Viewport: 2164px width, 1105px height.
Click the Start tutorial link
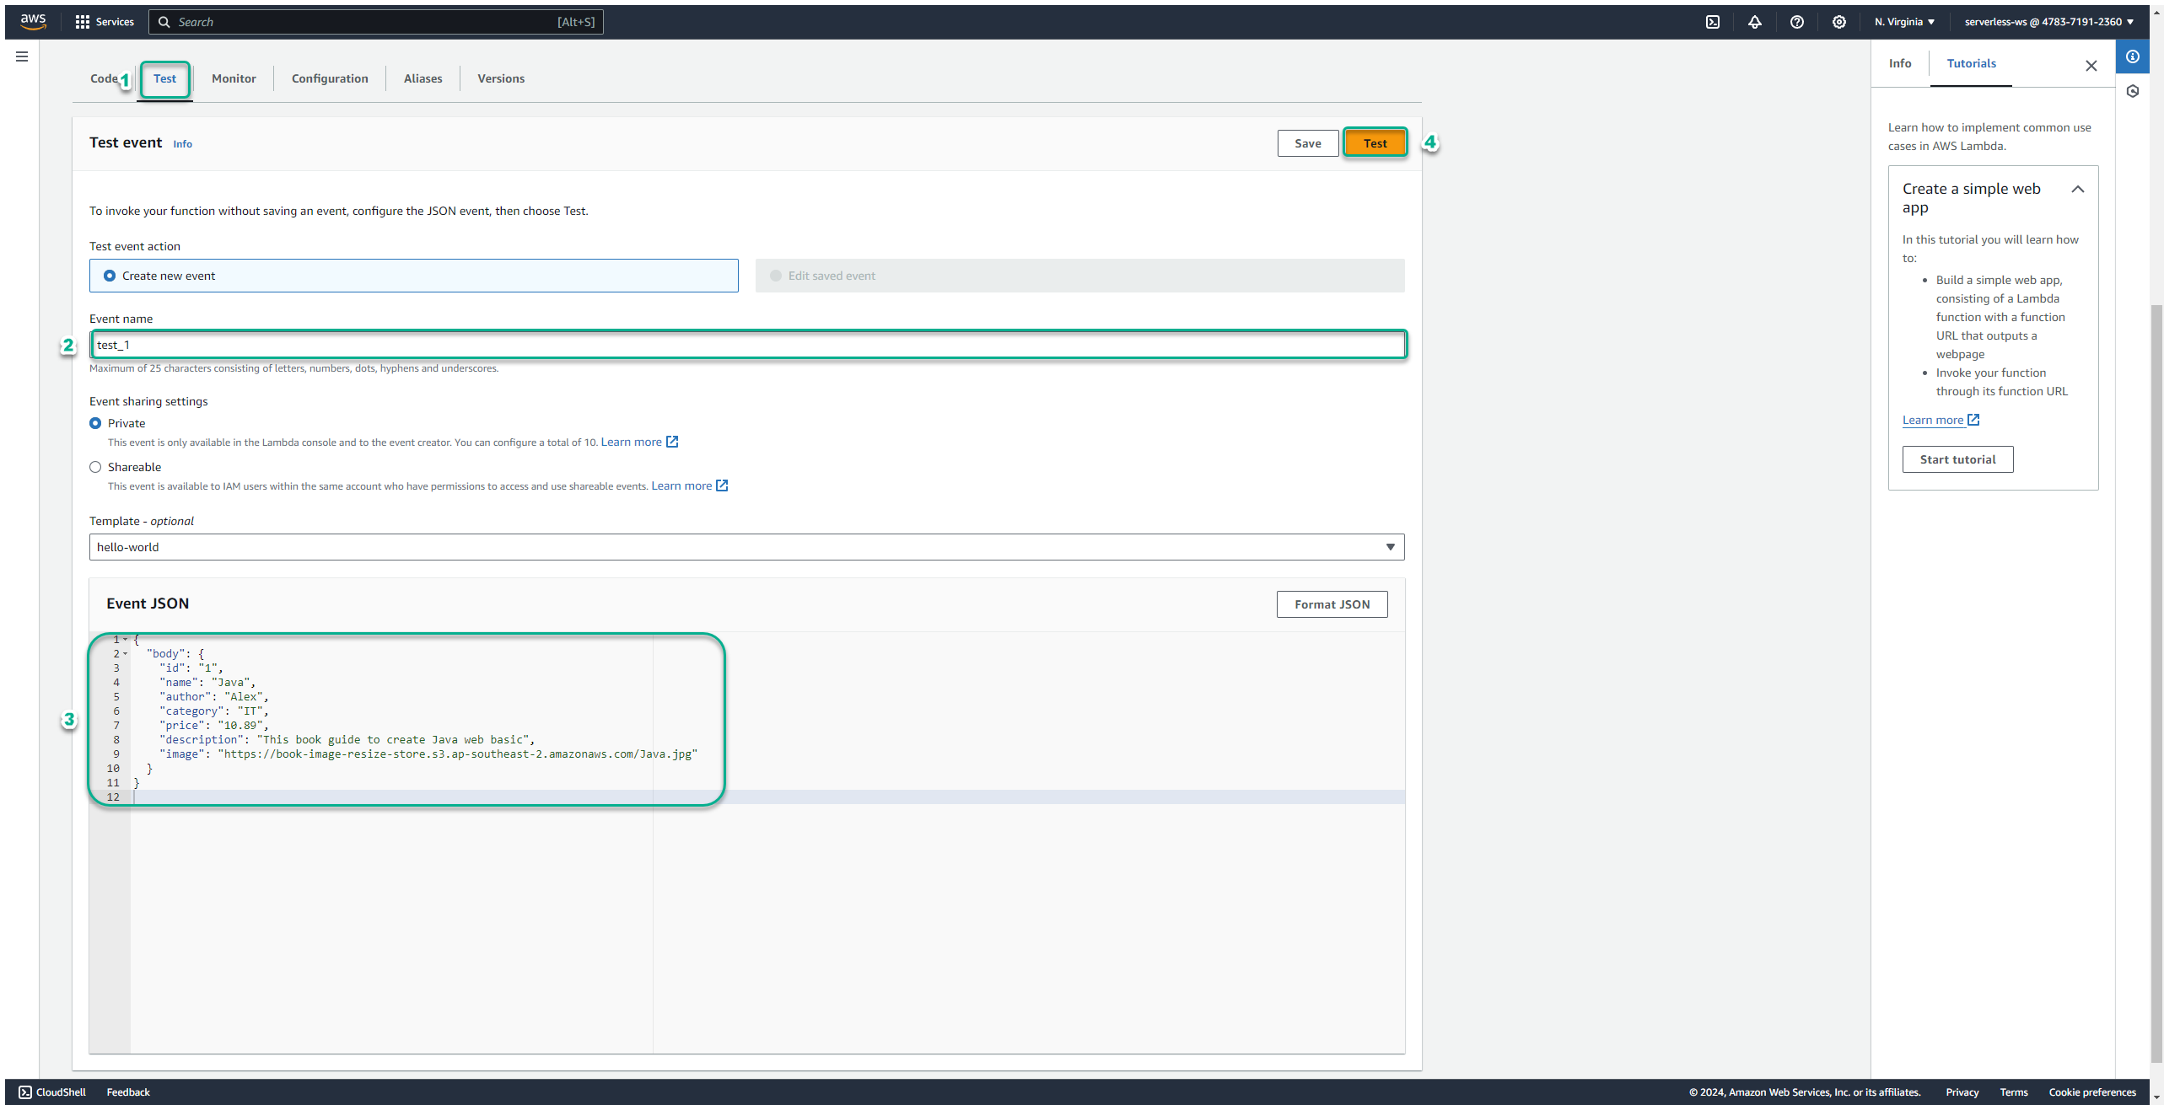tap(1957, 458)
